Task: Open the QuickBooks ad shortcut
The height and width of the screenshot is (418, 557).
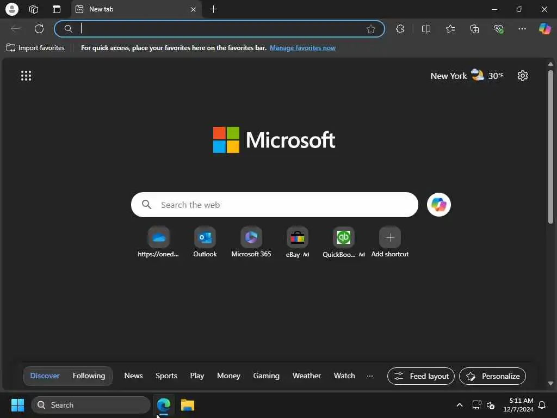Action: pos(344,242)
